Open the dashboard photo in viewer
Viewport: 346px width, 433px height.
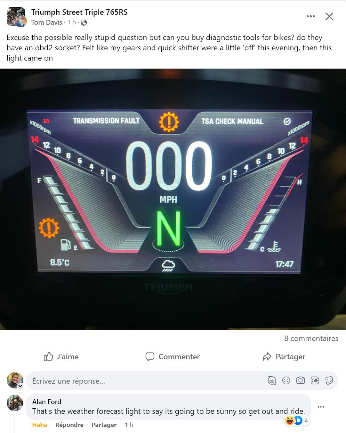173,199
